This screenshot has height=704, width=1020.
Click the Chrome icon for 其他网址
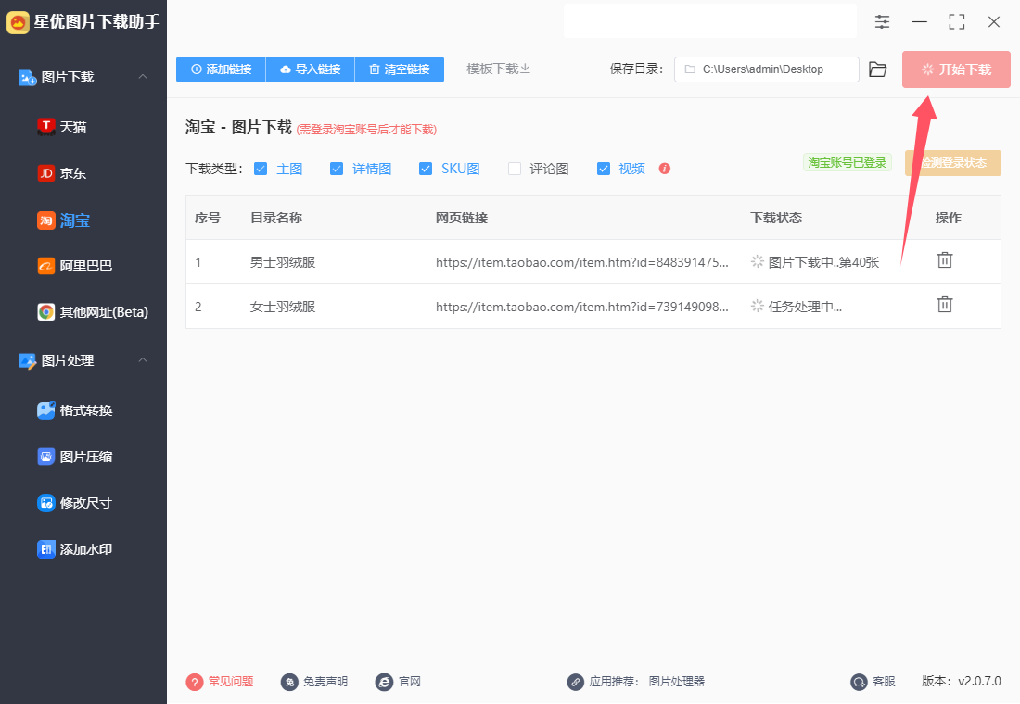(x=45, y=312)
